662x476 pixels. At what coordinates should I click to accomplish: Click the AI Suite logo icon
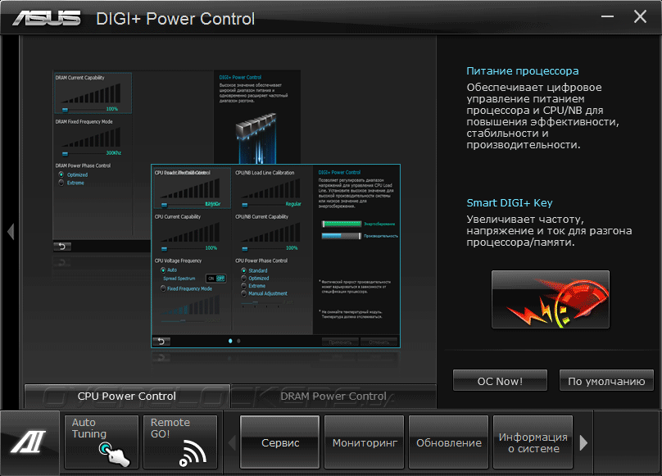click(29, 442)
